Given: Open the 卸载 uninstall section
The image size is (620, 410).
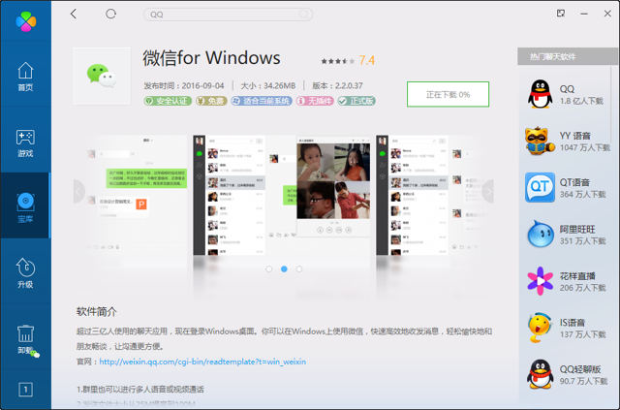Looking at the screenshot, I should (25, 339).
